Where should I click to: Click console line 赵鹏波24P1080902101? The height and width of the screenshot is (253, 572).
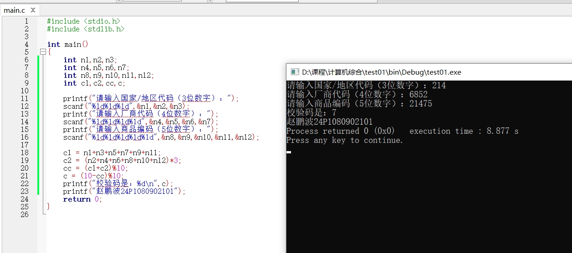[x=330, y=121]
